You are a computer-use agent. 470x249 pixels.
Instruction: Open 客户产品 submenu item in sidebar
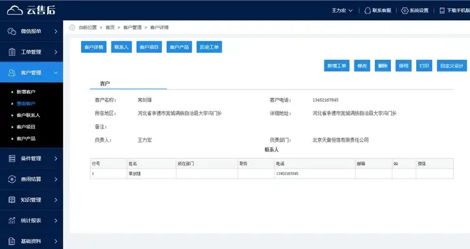tap(26, 139)
